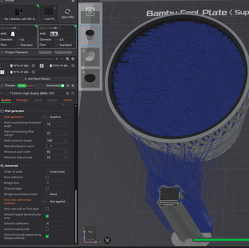Click the Top face of orientation cube
This screenshot has height=248, width=249.
pos(90,232)
